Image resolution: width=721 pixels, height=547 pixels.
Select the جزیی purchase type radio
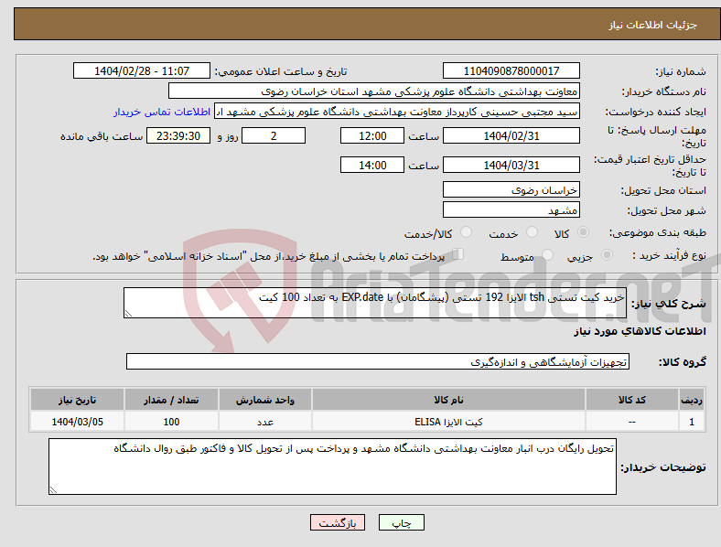pyautogui.click(x=607, y=254)
